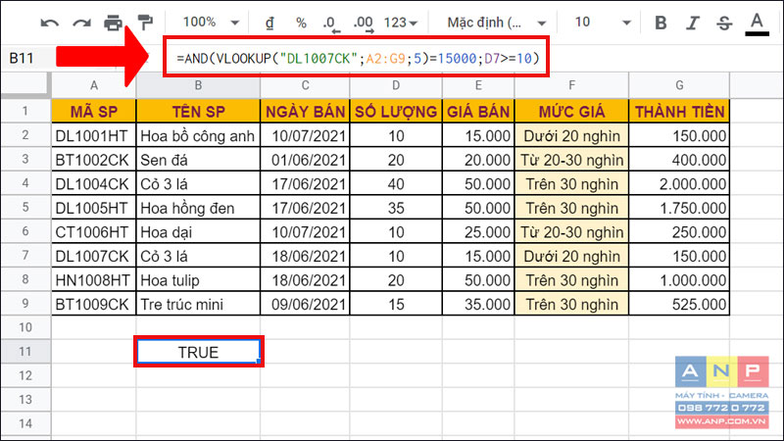This screenshot has height=441, width=784.
Task: Select total cell 525.000
Action: (x=679, y=304)
